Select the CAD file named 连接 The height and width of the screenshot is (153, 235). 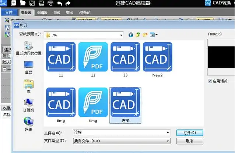tap(125, 105)
